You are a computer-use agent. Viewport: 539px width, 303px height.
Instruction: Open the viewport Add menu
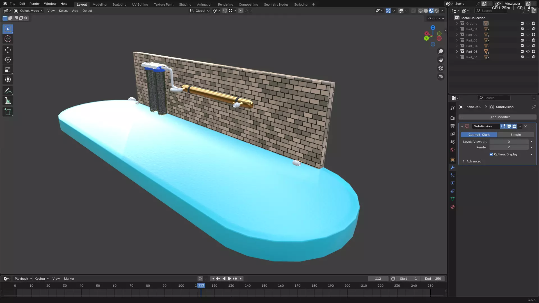pos(75,11)
